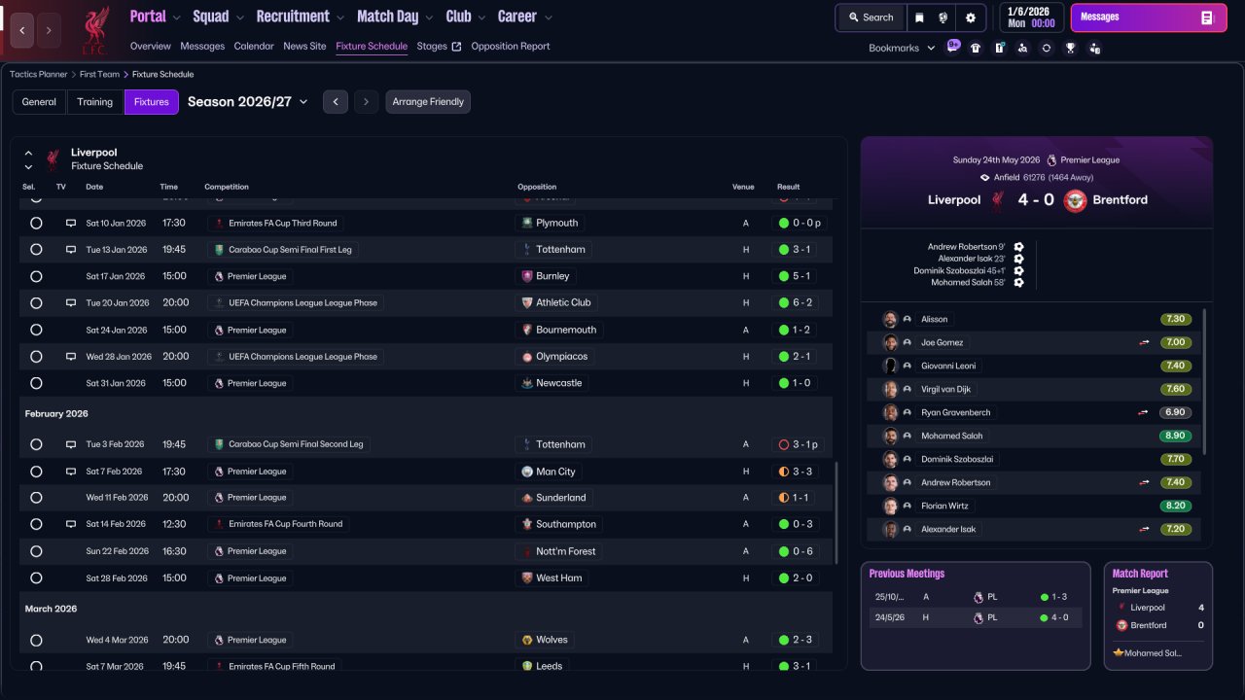The width and height of the screenshot is (1245, 700).
Task: Open the shirt icon bookmark shortcut
Action: click(x=976, y=48)
